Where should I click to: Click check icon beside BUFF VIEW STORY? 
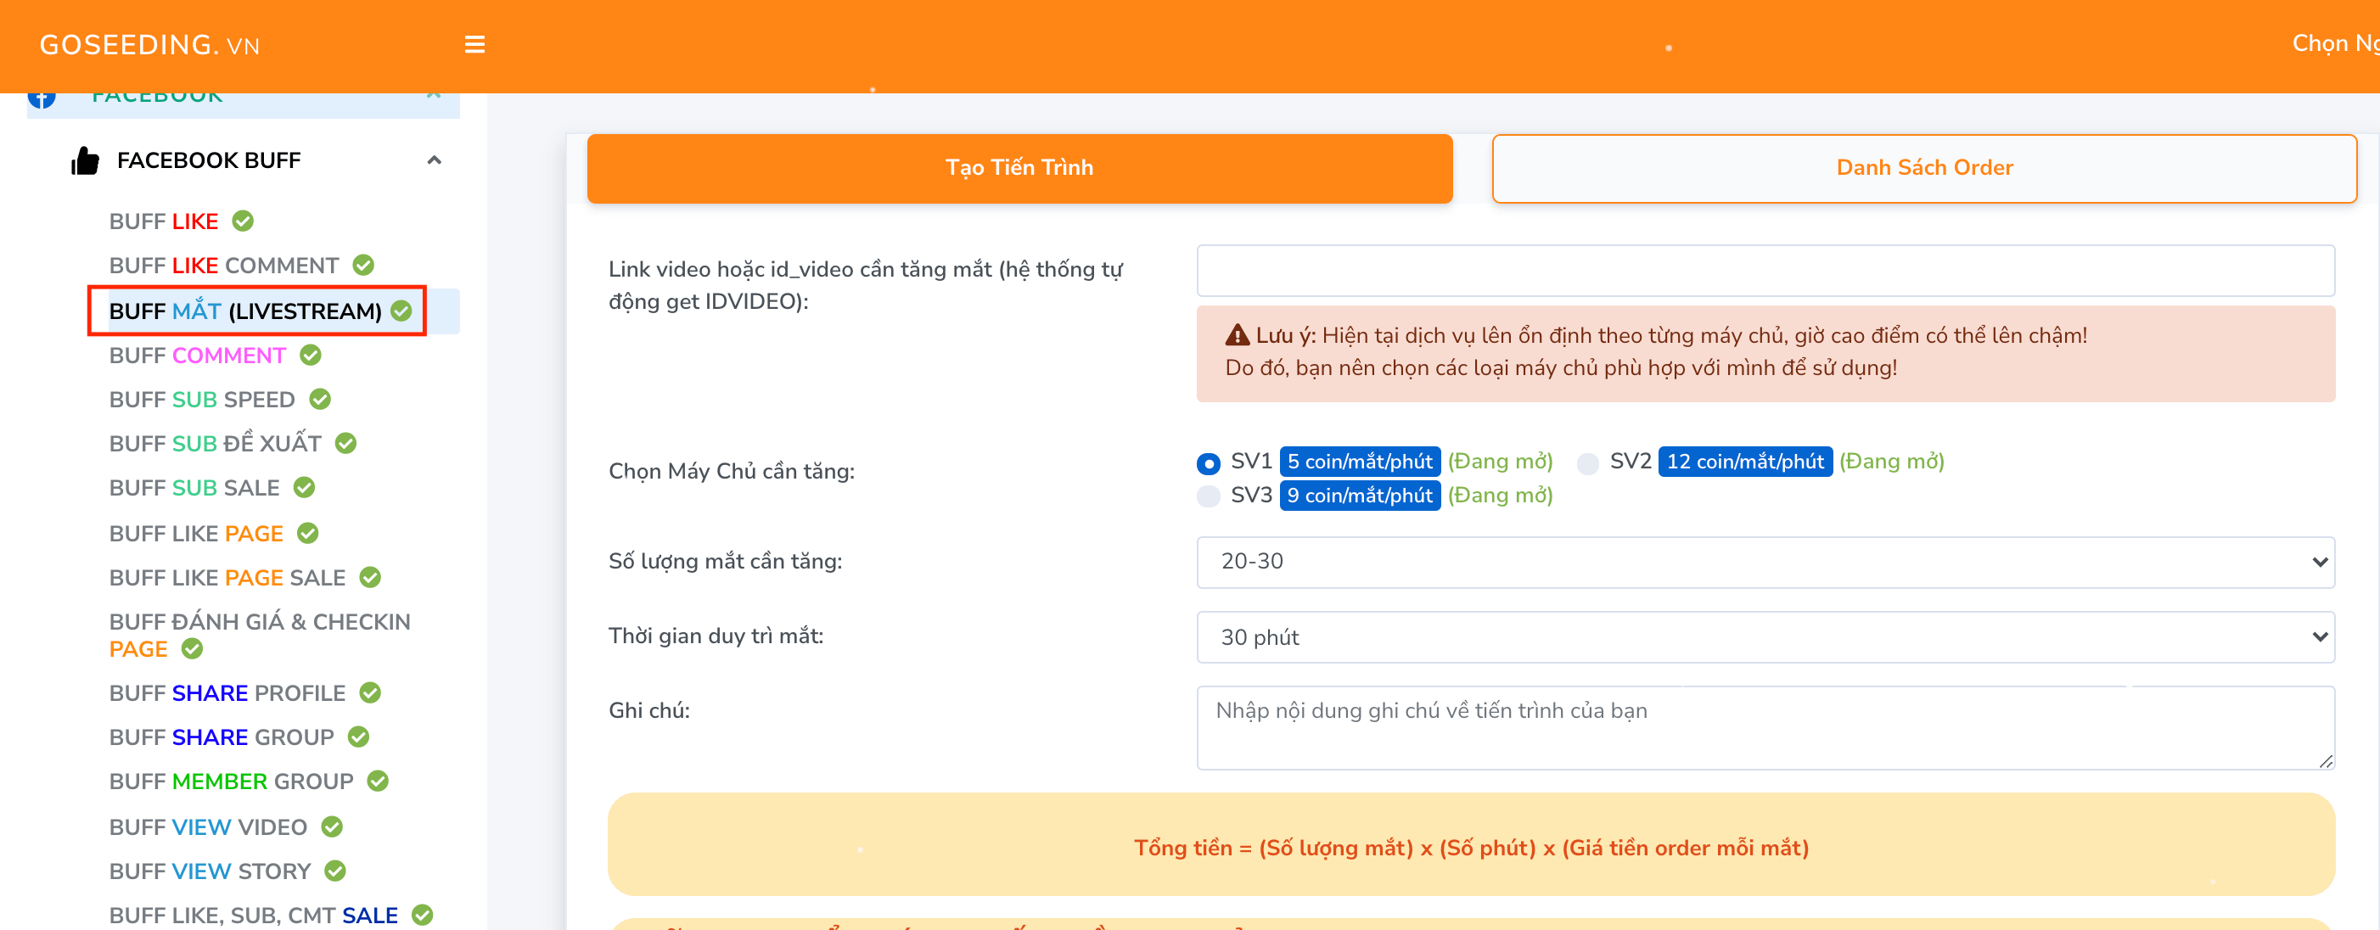[x=335, y=870]
